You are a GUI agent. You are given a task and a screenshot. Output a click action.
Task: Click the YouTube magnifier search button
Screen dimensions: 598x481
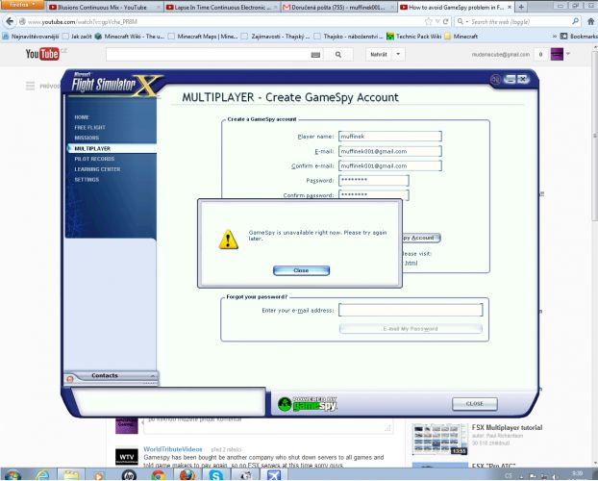(338, 55)
